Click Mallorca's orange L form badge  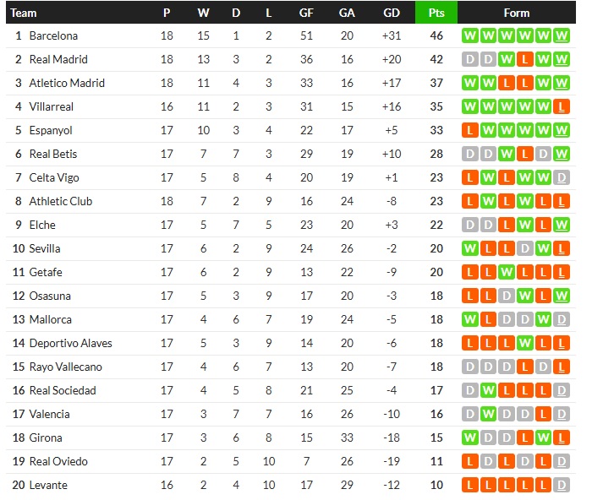[488, 320]
